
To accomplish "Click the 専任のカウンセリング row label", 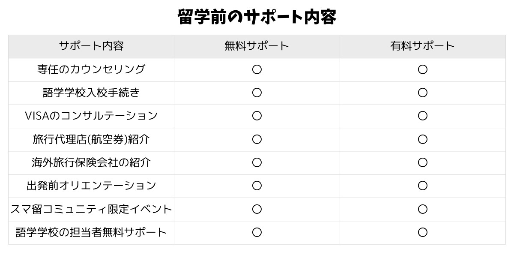I will (x=91, y=69).
